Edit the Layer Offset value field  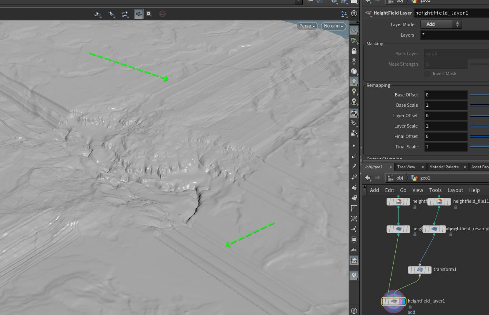coord(446,116)
